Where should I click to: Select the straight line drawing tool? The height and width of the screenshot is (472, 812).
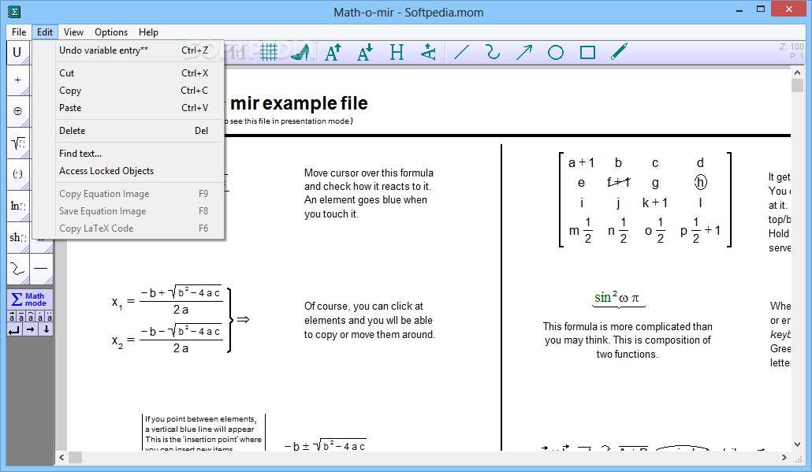pyautogui.click(x=461, y=52)
